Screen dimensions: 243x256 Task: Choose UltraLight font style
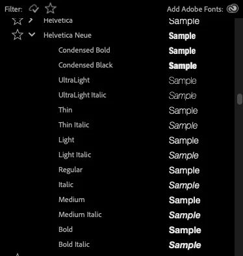pyautogui.click(x=74, y=80)
